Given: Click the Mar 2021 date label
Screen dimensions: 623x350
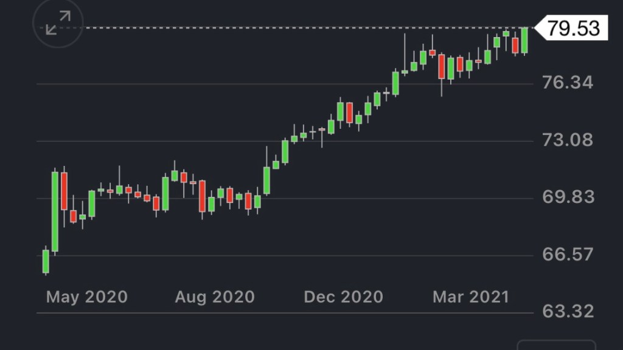Looking at the screenshot, I should click(x=470, y=297).
